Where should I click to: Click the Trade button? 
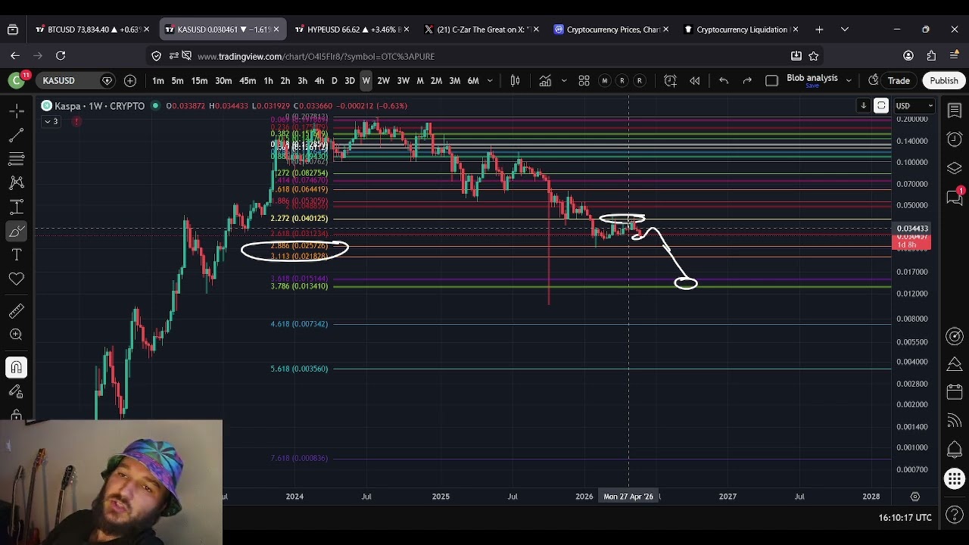pos(899,80)
